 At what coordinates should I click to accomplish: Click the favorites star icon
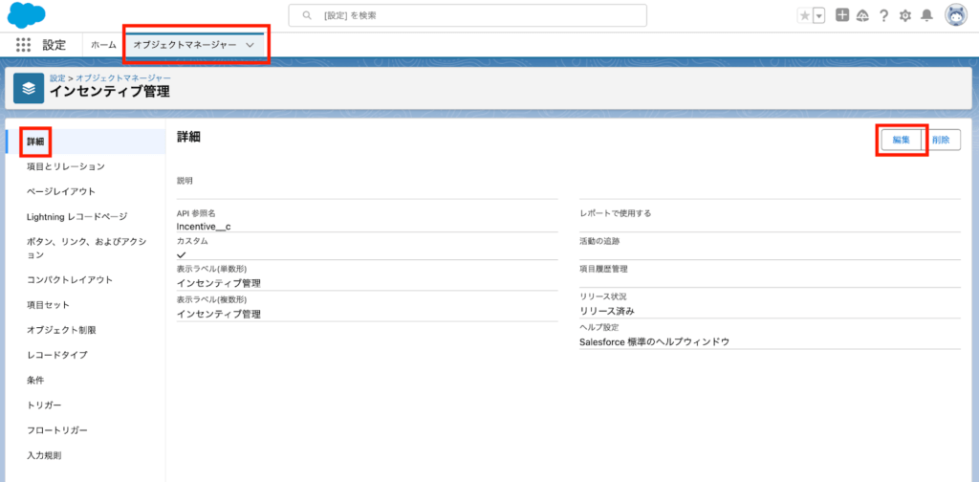(x=805, y=15)
